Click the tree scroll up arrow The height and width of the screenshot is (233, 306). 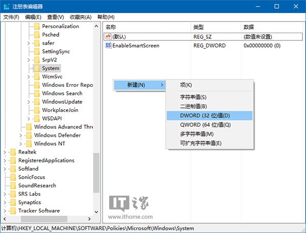96,26
